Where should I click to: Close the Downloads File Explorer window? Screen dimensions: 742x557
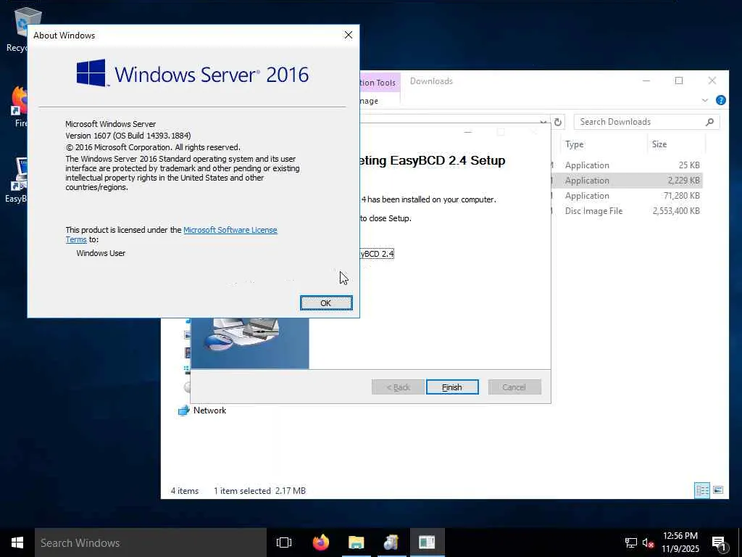712,81
